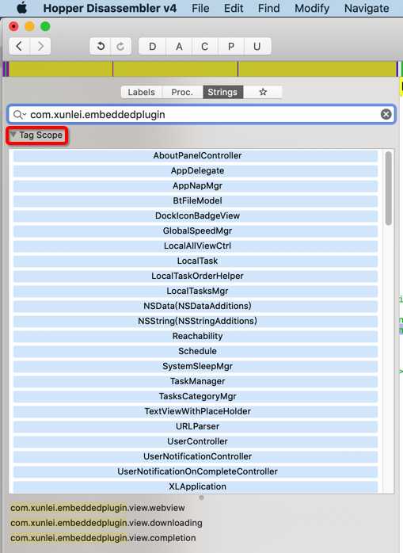
Task: Select the TextViewWithPlaceHolder tag
Action: [x=196, y=411]
